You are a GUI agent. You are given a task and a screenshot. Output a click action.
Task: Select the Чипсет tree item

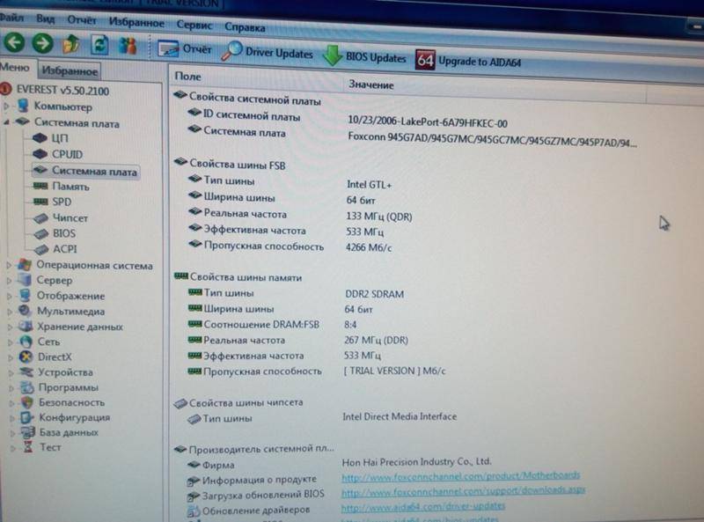70,218
